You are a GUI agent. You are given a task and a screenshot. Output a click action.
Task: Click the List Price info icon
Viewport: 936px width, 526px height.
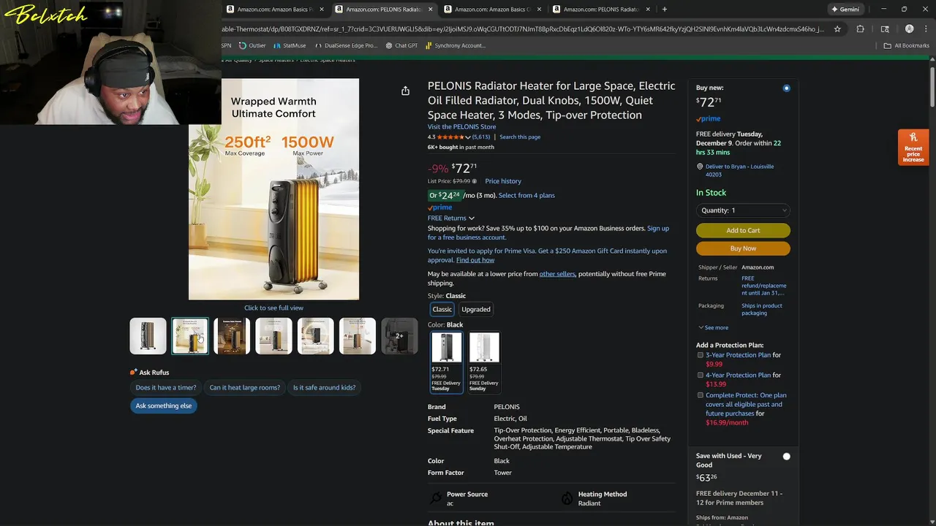pos(474,181)
